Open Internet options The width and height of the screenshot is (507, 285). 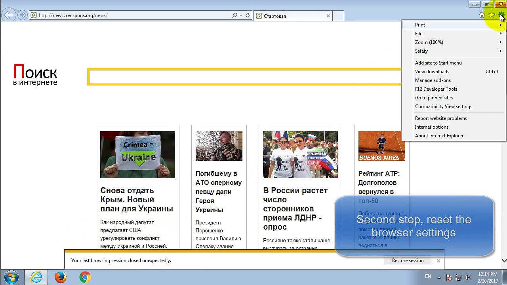point(454,127)
